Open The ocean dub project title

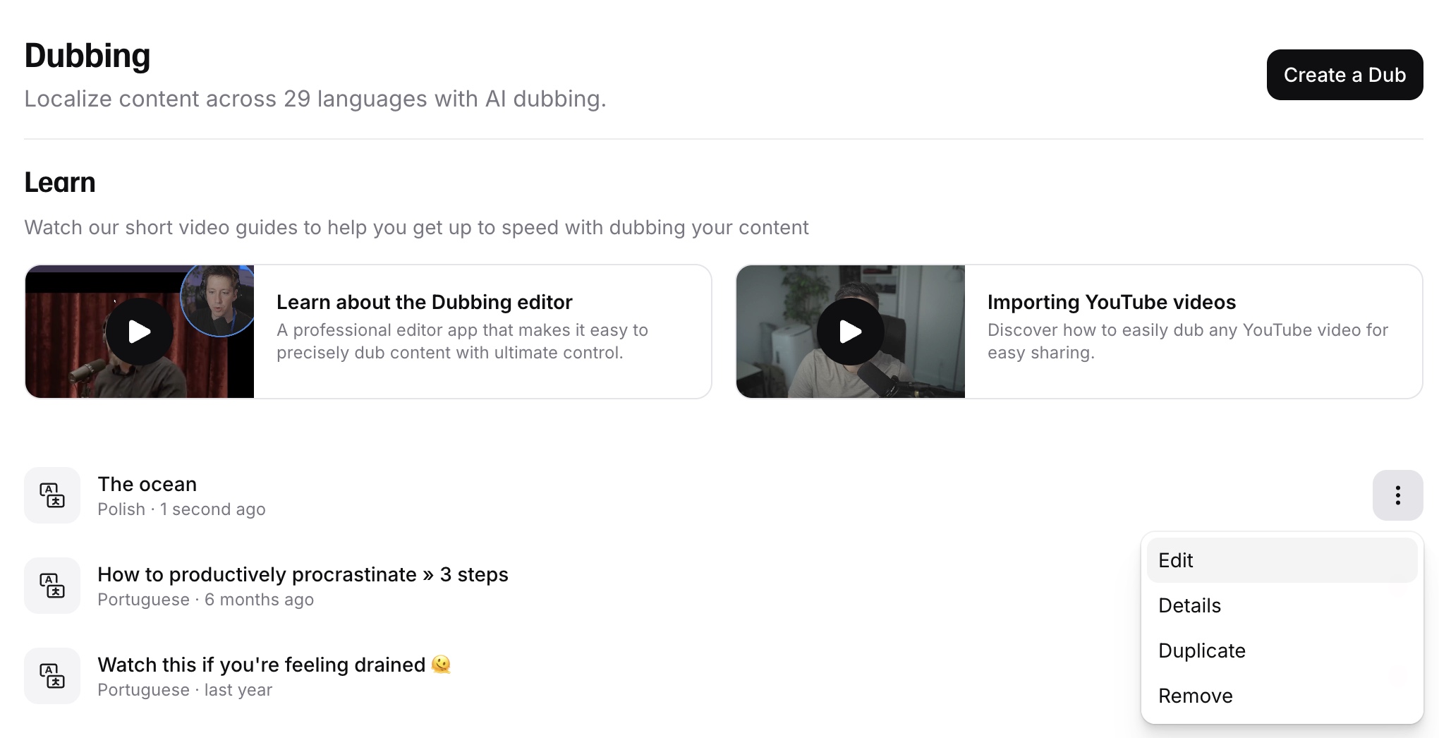pos(147,484)
